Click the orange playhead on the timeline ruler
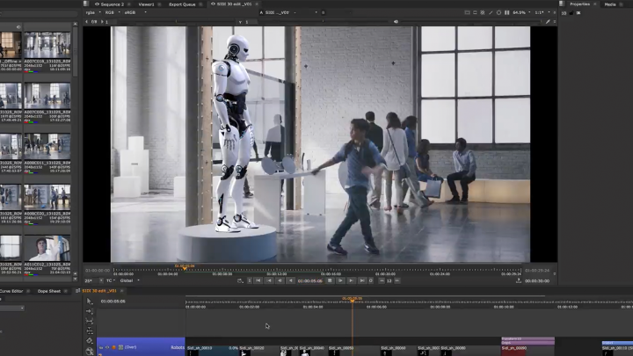Viewport: 633px width, 356px height. click(353, 299)
